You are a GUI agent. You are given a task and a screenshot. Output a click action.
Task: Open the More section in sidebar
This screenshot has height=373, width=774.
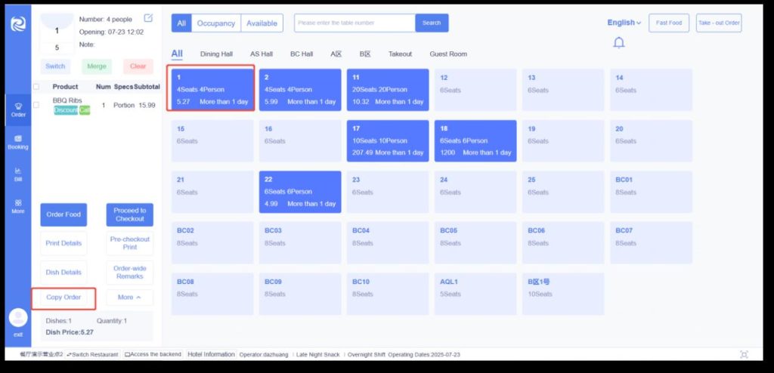click(x=18, y=206)
